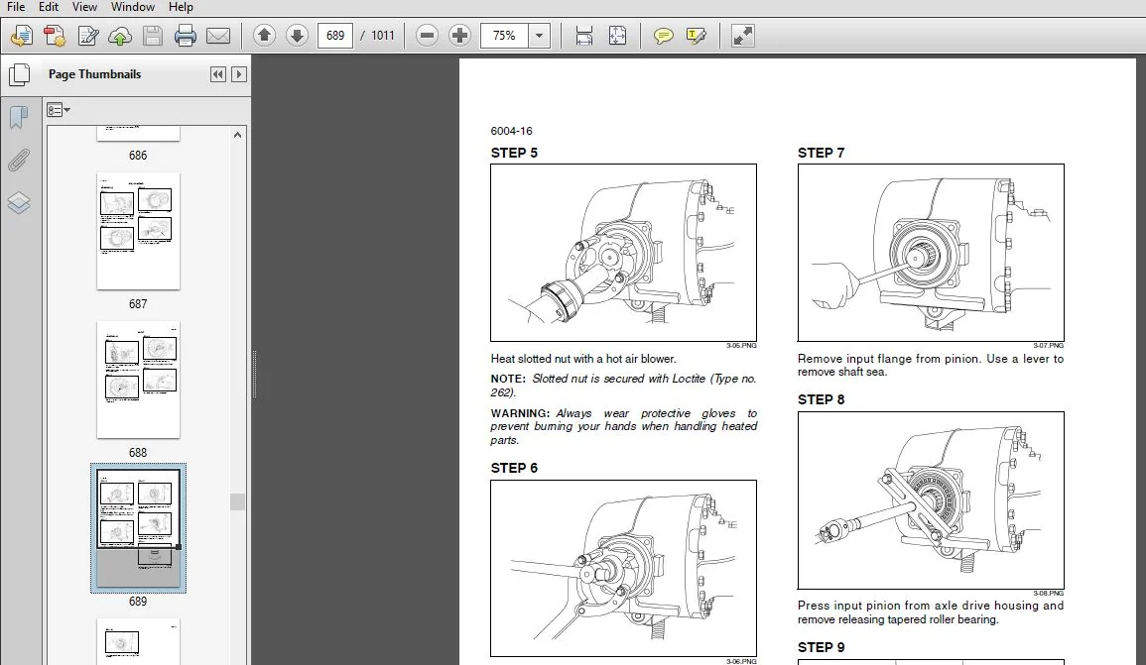Screen dimensions: 1146x665
Task: Click the STEP 8 heading
Action: [x=821, y=399]
